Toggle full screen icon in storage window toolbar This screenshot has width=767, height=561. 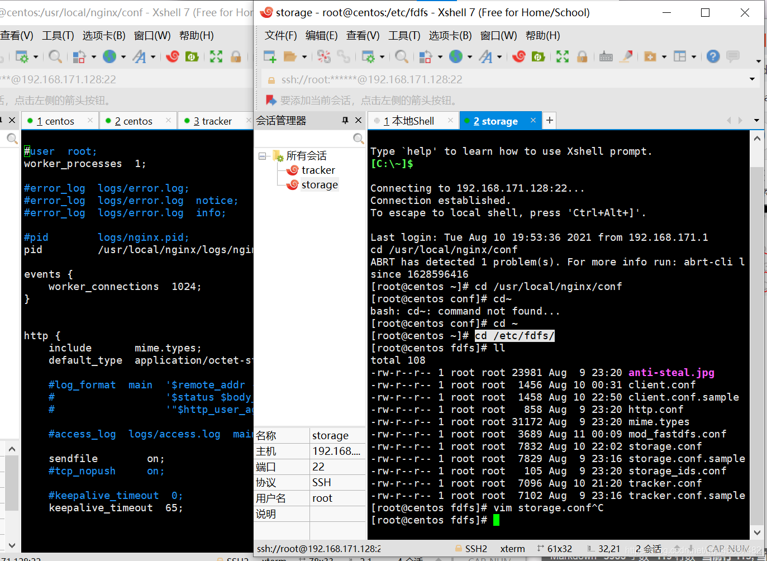pyautogui.click(x=563, y=56)
